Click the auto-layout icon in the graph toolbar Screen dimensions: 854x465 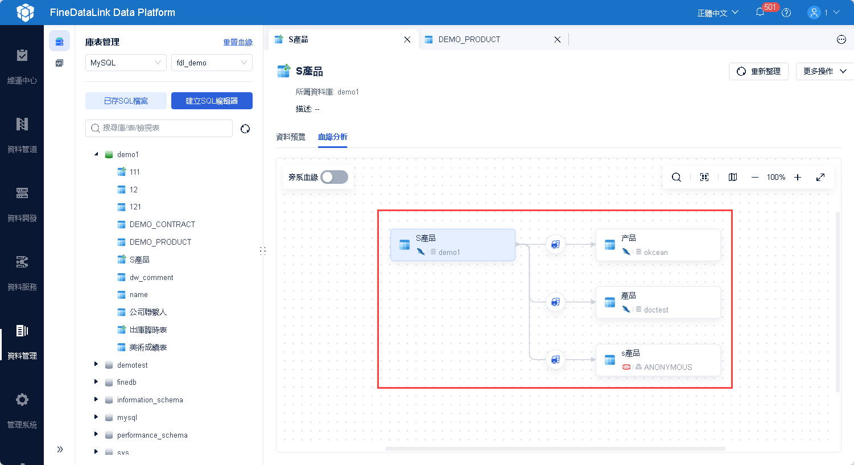704,177
